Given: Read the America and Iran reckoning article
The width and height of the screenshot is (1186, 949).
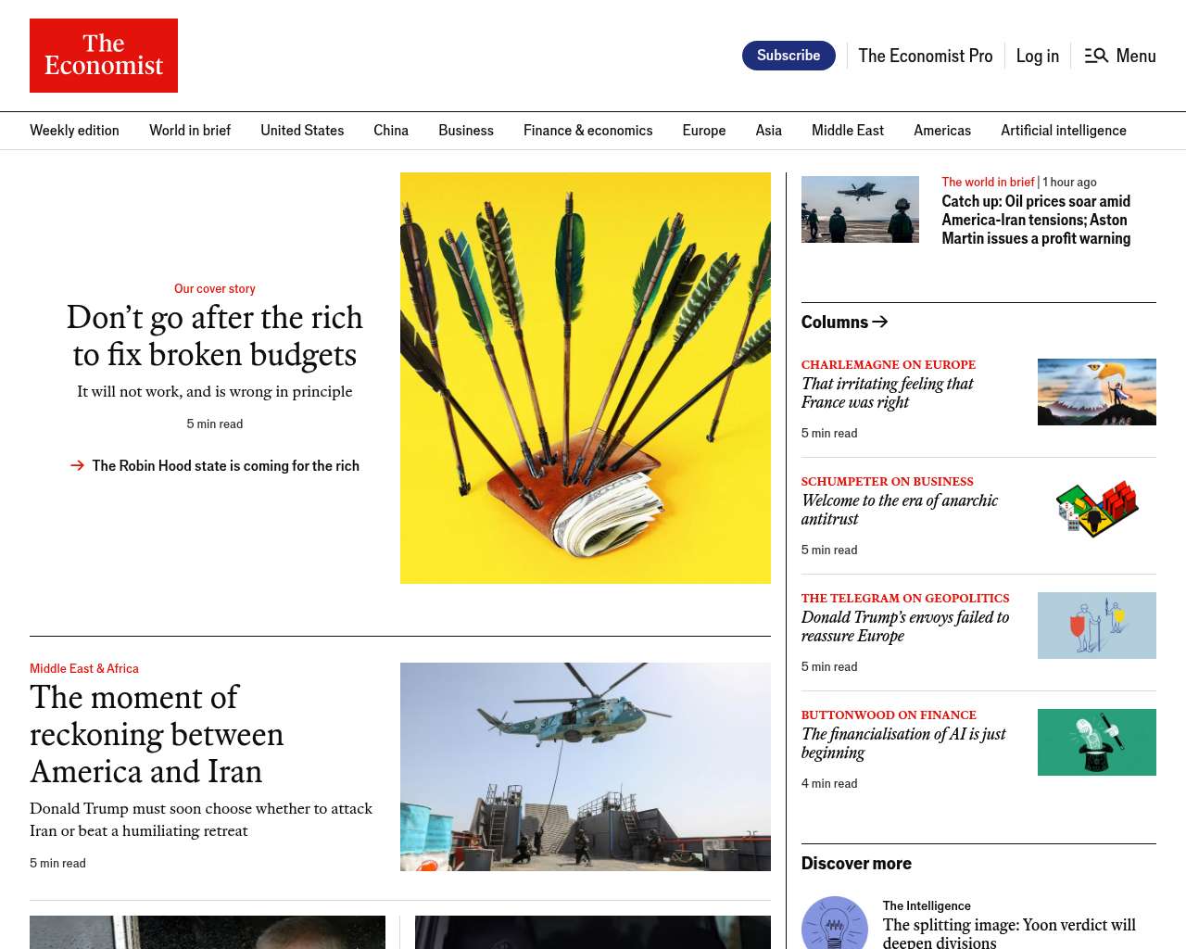Looking at the screenshot, I should 157,734.
